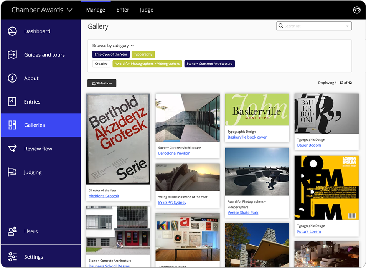
Task: Toggle the Employee of the Year filter
Action: (x=110, y=54)
